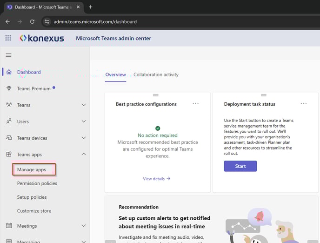The image size is (320, 243).
Task: Click the Meetings calendar icon
Action: (9, 226)
